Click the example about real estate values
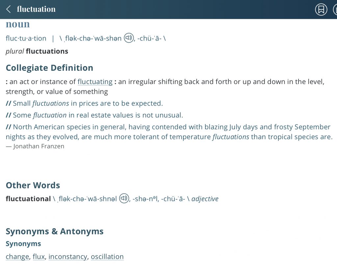Screen dimensions: 337x266 pos(97,115)
